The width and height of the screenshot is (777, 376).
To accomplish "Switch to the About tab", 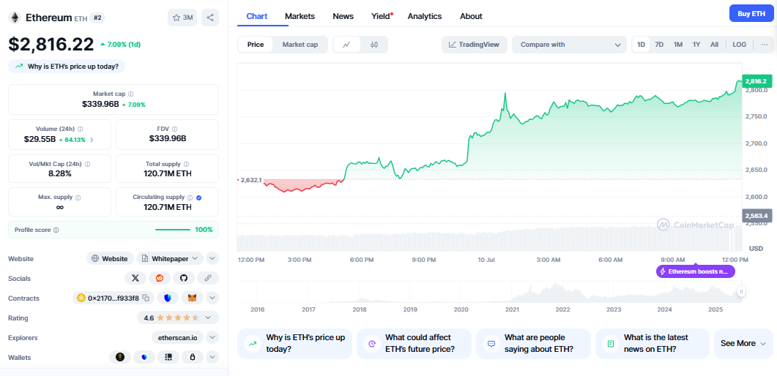I will click(471, 16).
